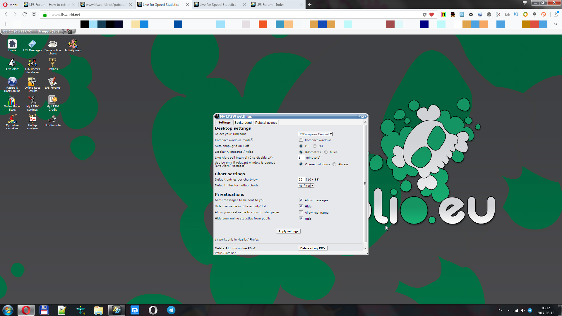Screen dimensions: 562x316
Task: Switch to the Pubstat access tab
Action: [x=266, y=123]
